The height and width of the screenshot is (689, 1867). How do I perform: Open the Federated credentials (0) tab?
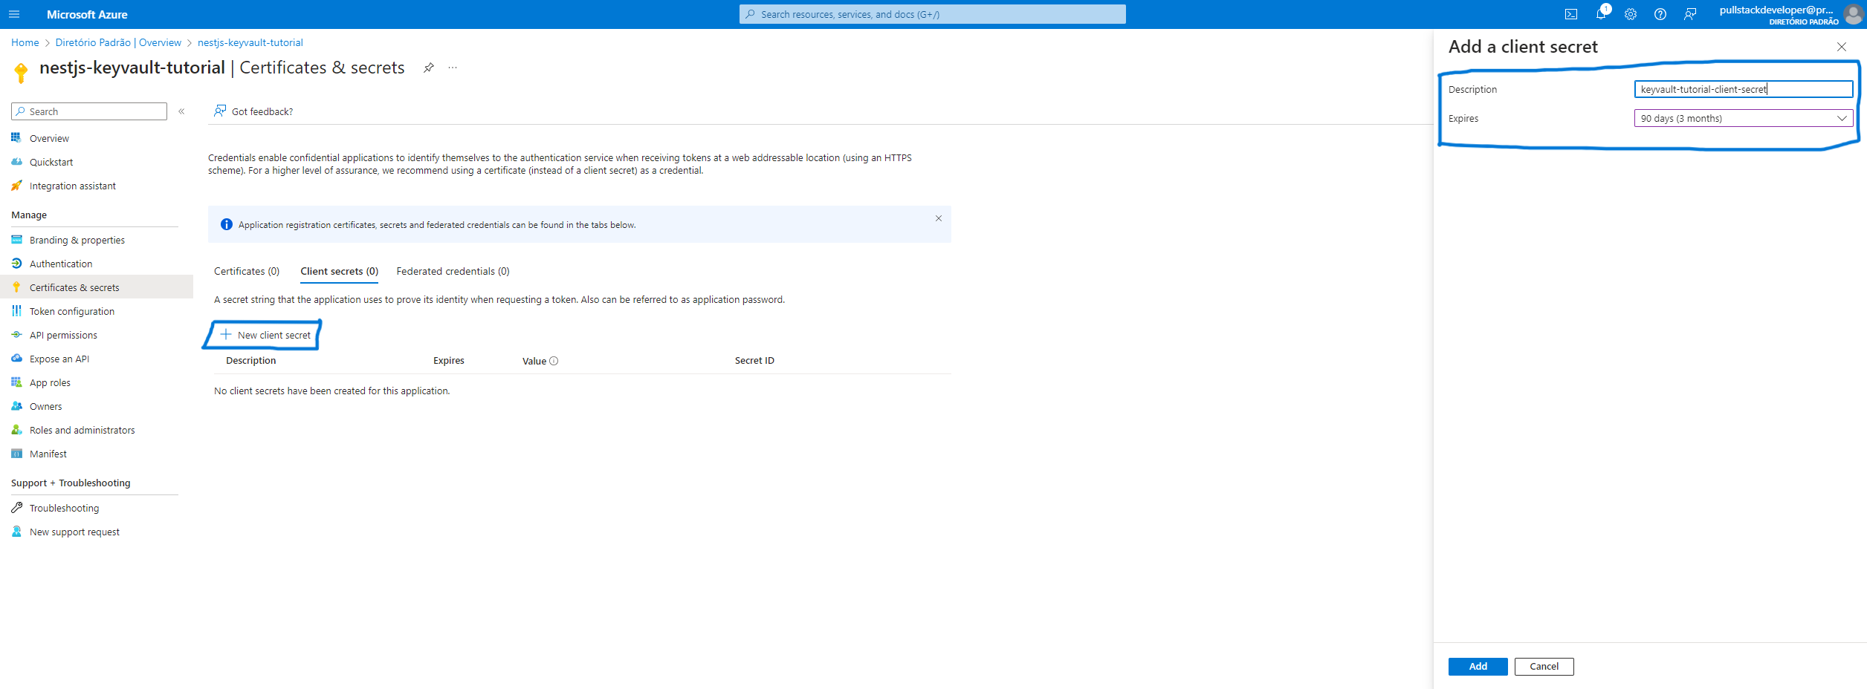coord(453,271)
